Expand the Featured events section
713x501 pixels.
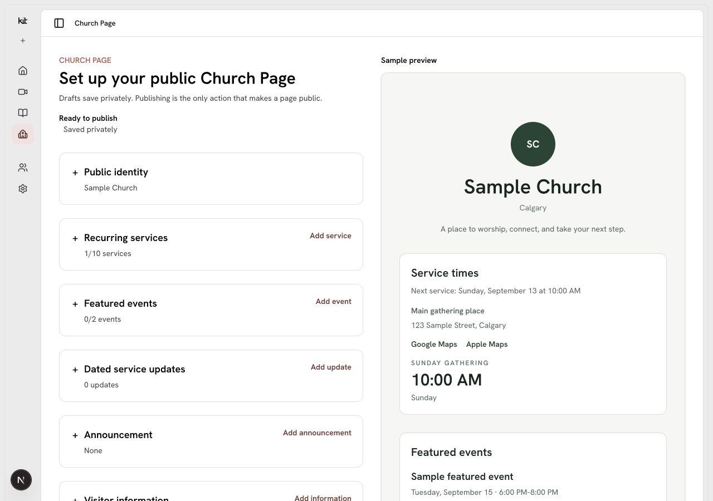[x=75, y=304]
